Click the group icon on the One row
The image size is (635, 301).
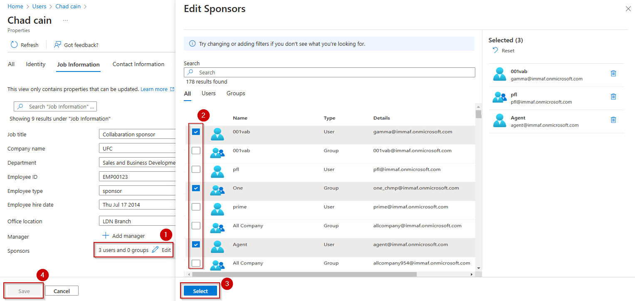tap(218, 188)
